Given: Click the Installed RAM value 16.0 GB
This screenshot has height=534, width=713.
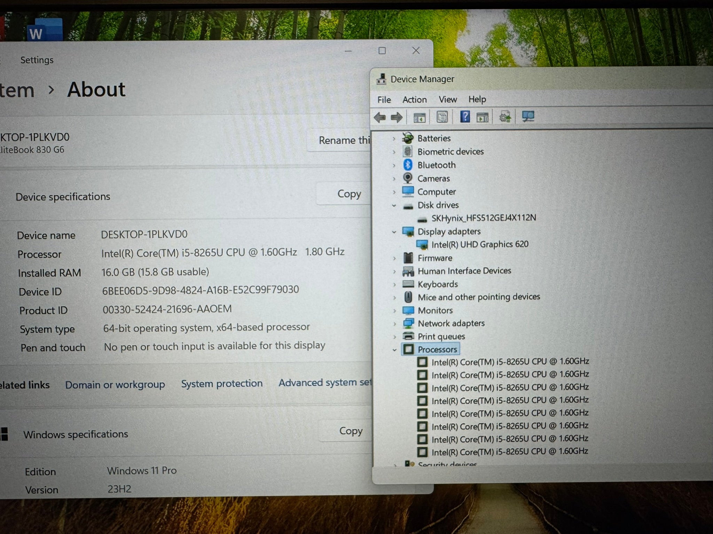Looking at the screenshot, I should (155, 272).
